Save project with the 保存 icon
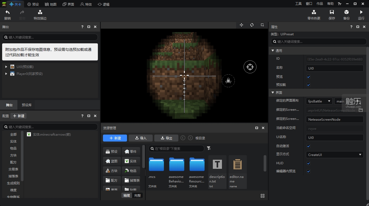Viewport: 369px width, 206px height. 332,12
